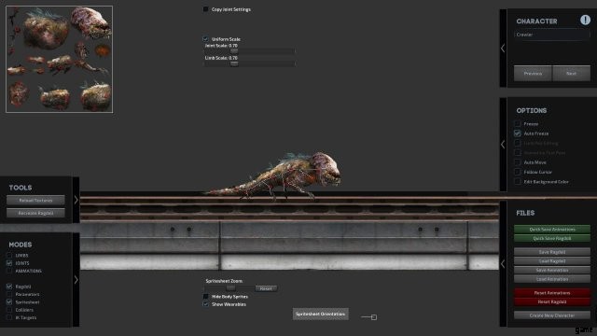Viewport: 597px width, 336px height.
Task: Collapse the Files panel using side arrow
Action: point(503,263)
